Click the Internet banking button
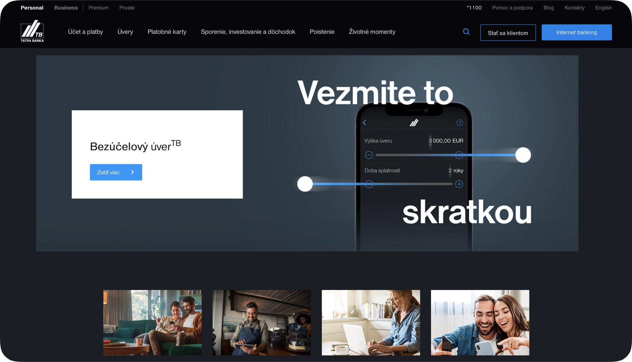Viewport: 632px width, 362px height. (x=576, y=32)
